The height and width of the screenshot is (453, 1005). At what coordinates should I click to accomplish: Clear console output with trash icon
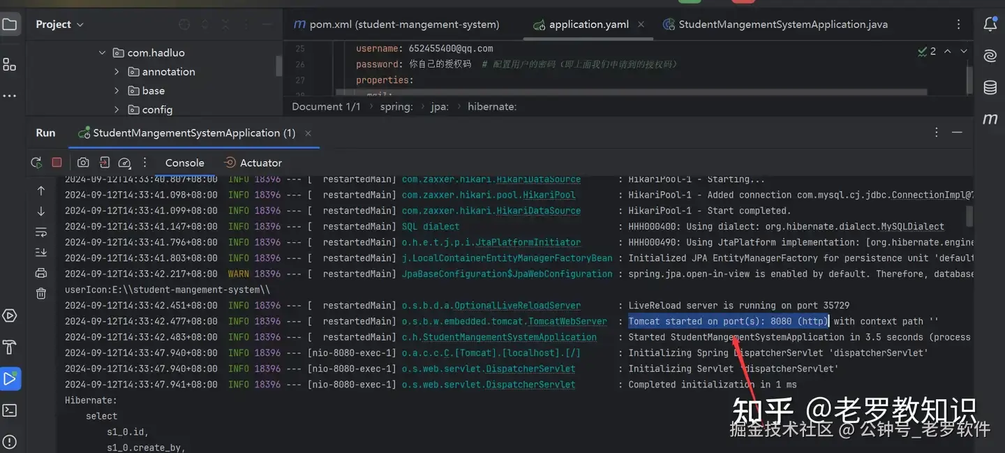click(x=41, y=293)
